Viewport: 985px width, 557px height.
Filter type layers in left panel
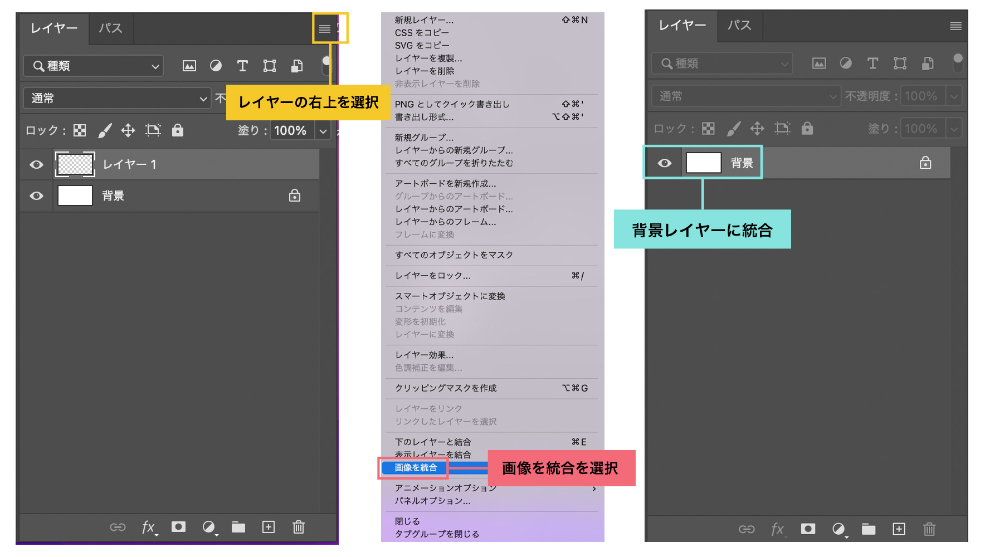click(242, 66)
